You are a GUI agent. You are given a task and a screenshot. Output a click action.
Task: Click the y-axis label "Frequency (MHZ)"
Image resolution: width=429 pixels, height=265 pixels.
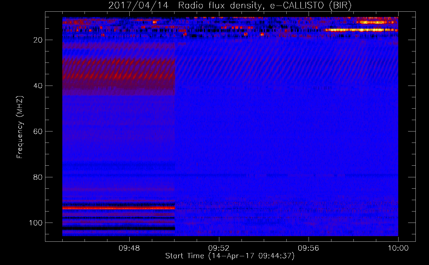[x=20, y=127]
